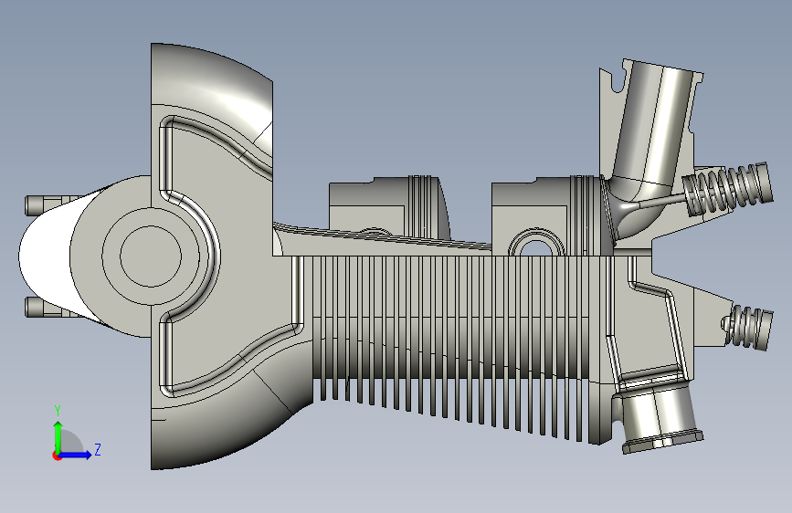792x513 pixels.
Task: Click the red X axis origin ball
Action: 56,456
